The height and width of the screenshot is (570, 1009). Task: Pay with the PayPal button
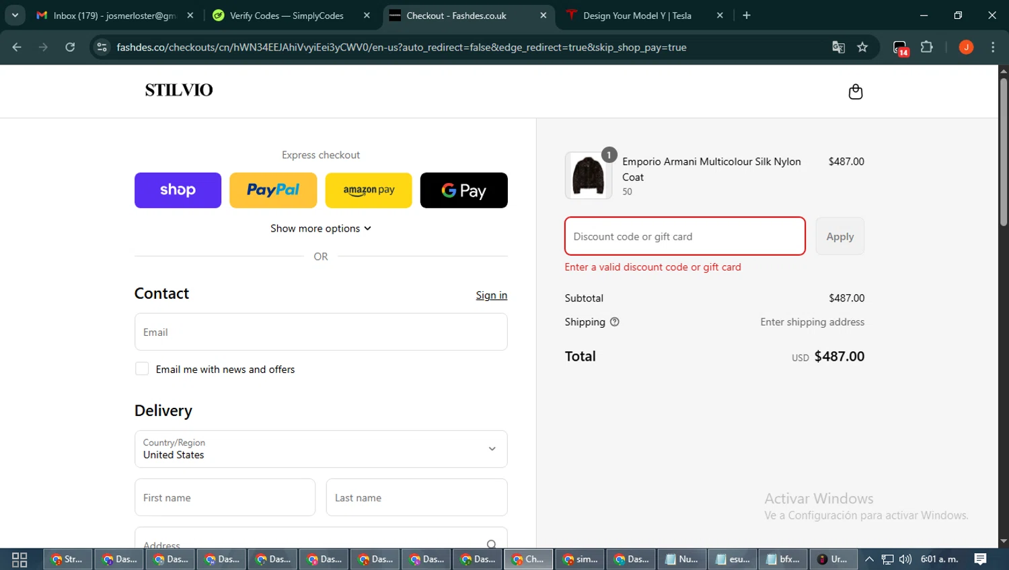pyautogui.click(x=273, y=190)
